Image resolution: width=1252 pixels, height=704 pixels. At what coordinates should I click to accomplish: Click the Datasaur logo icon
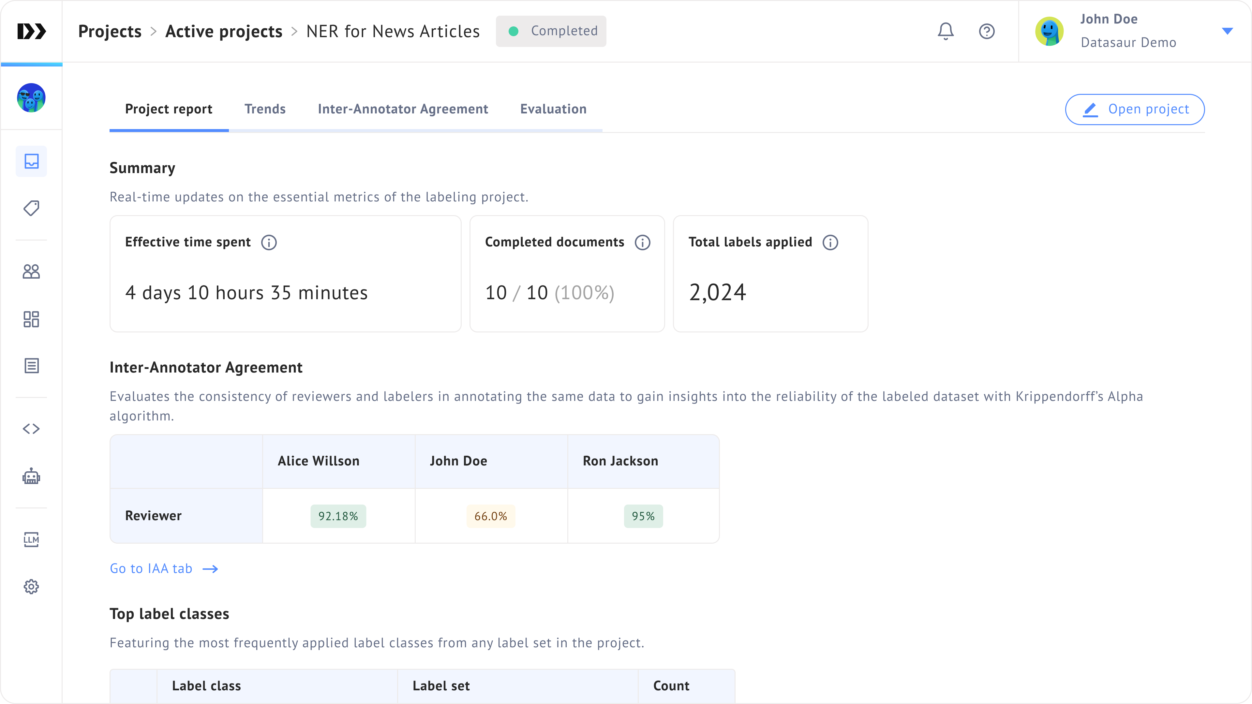(32, 31)
